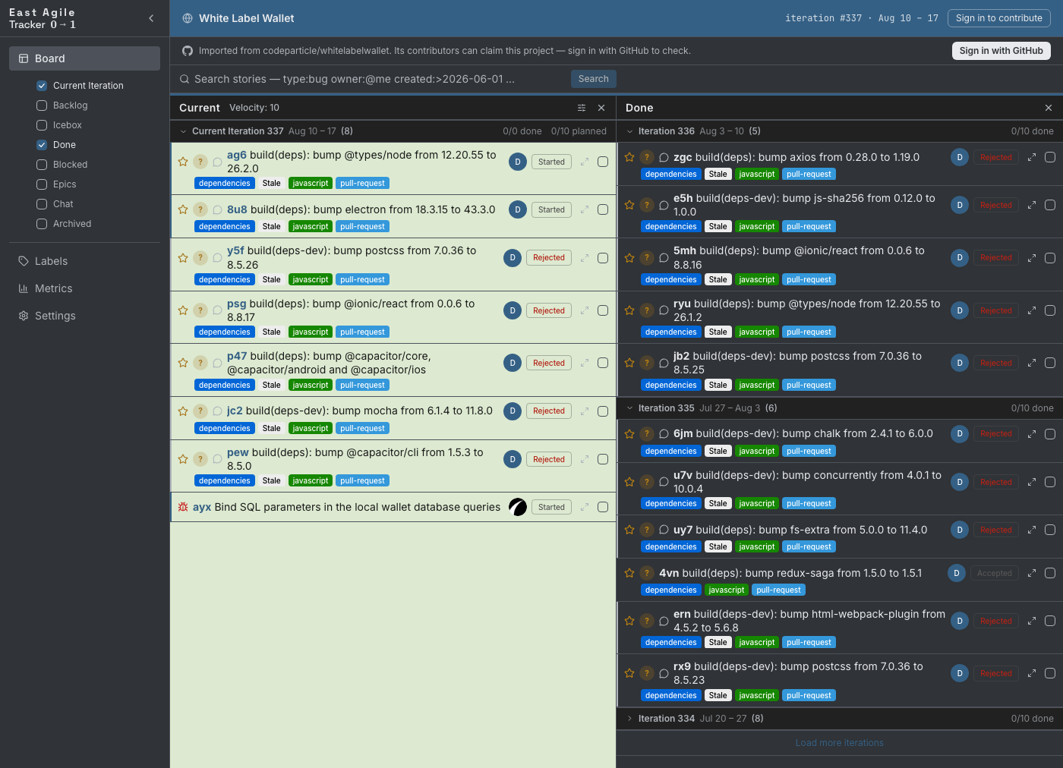Star the e5h js-sha256 story
This screenshot has height=768, width=1063.
point(629,205)
